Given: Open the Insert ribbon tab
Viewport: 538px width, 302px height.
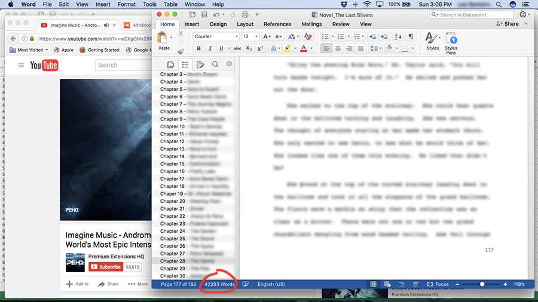Looking at the screenshot, I should click(192, 24).
